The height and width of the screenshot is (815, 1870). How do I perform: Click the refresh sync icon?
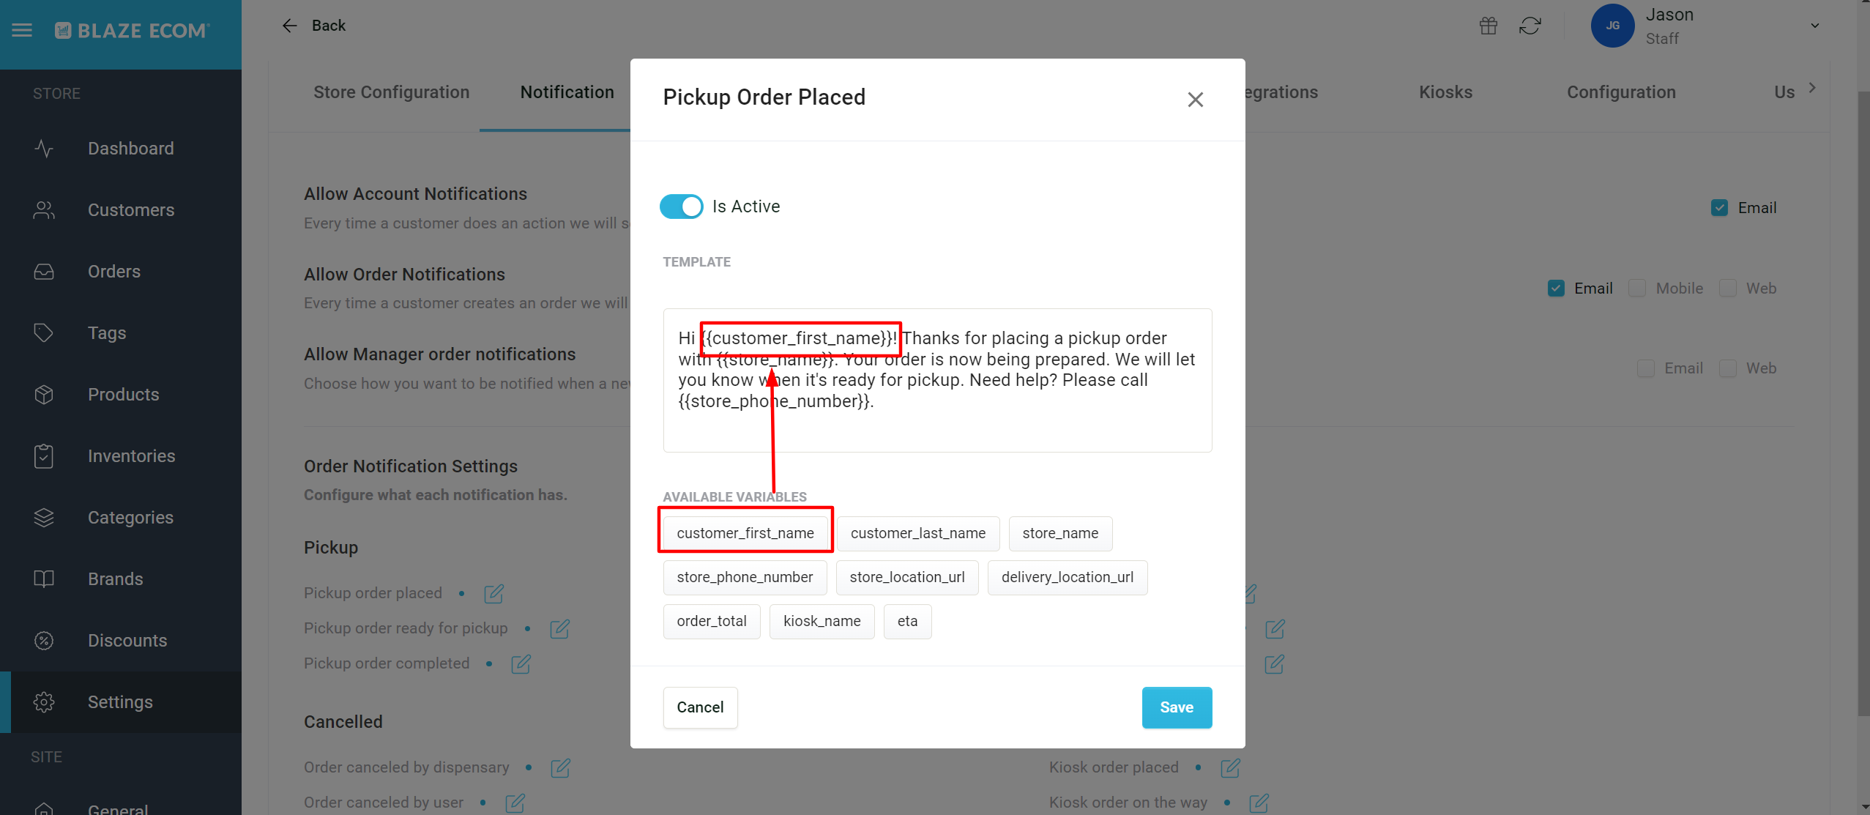pos(1530,26)
